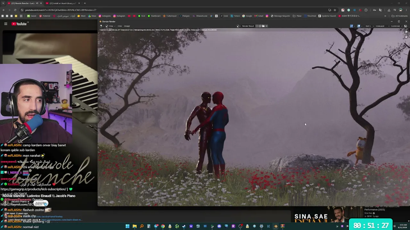
Task: Open Blender from the taskbar
Action: pyautogui.click(x=275, y=226)
